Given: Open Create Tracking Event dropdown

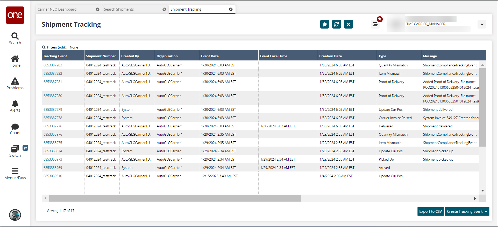Looking at the screenshot, I should [467, 211].
